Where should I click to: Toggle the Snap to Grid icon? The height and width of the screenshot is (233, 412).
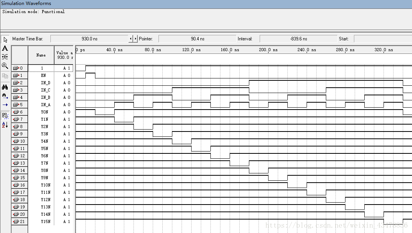pos(5,116)
